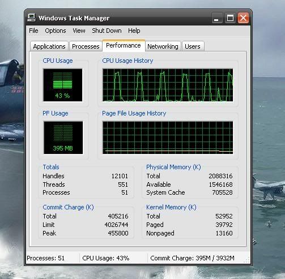Click System Cache value 705528
The width and height of the screenshot is (285, 279).
point(222,192)
